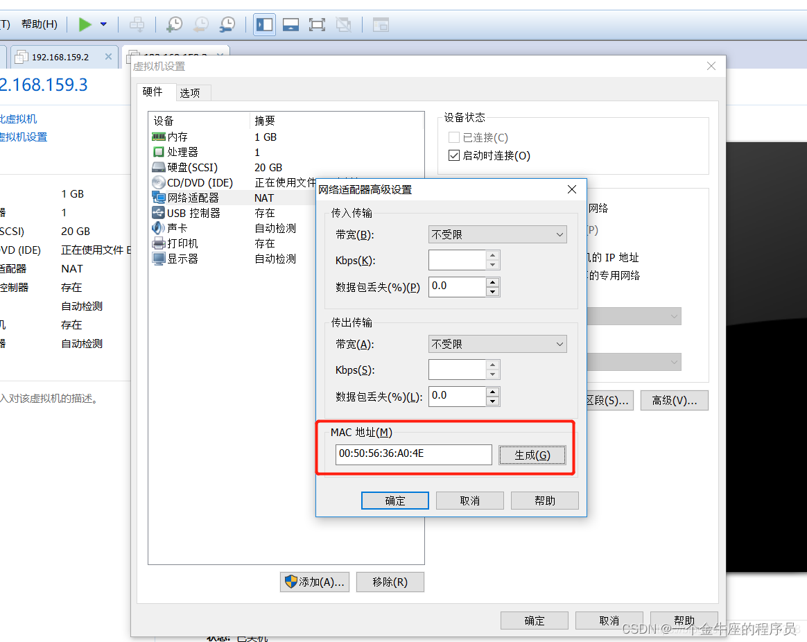Screen dimensions: 807x642
Task: Select the USB 控制器 device row
Action: pos(234,213)
